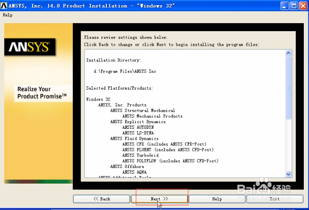Close the installer window
Image resolution: width=309 pixels, height=210 pixels.
303,6
